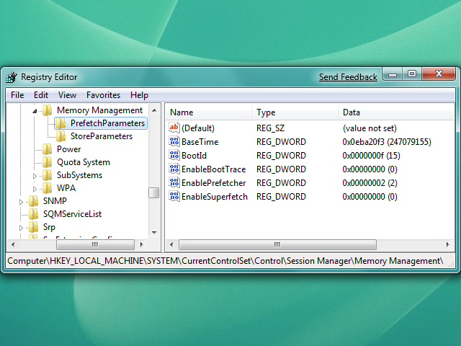Click the SubSystems folder icon

click(48, 175)
